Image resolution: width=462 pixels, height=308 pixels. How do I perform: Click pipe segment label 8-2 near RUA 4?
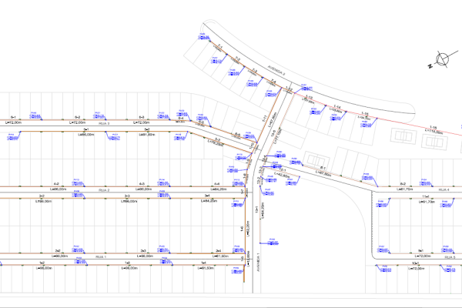click(x=403, y=184)
